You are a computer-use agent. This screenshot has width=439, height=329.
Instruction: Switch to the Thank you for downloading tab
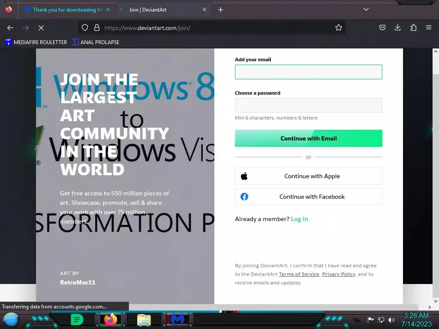pyautogui.click(x=67, y=10)
